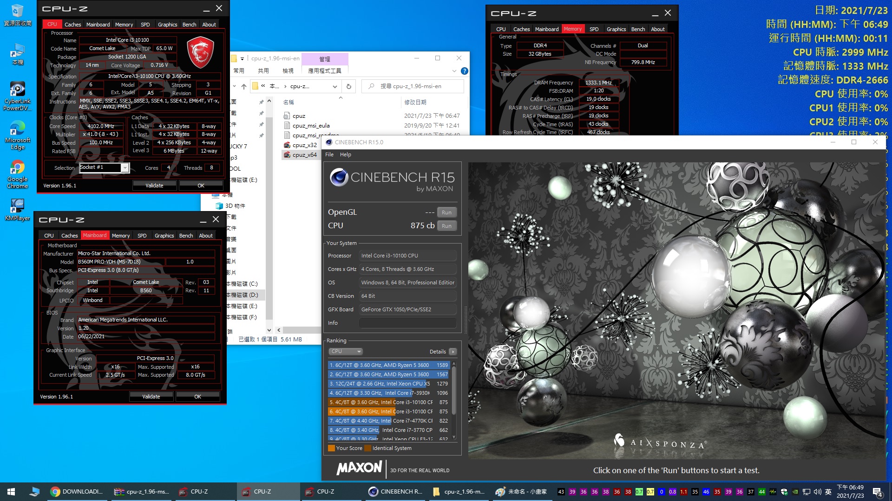Viewport: 892px width, 501px height.
Task: Select ranking row 1 AMD Ryzen 5 3600 1589
Action: (388, 365)
